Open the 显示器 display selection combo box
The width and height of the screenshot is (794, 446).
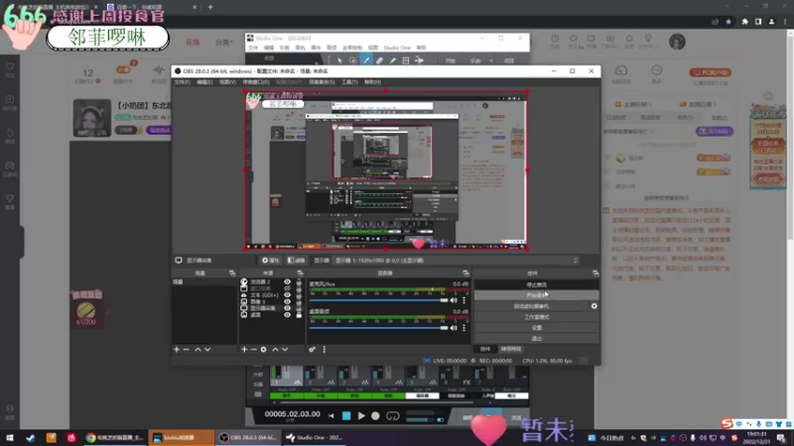click(456, 261)
